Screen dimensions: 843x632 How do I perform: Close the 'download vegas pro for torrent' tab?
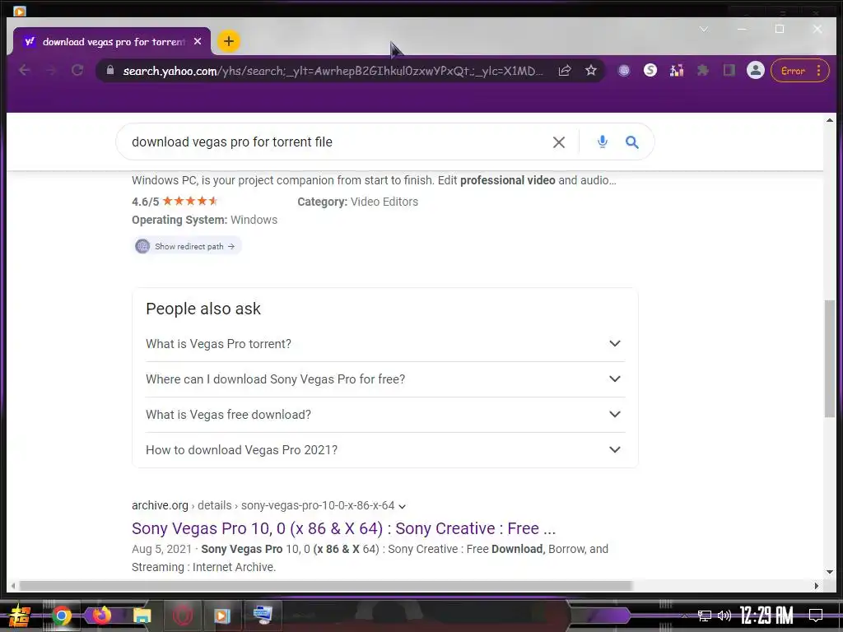pos(198,41)
